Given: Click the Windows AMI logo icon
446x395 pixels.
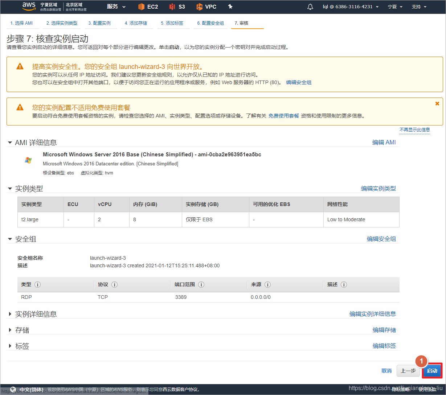Looking at the screenshot, I should coord(28,160).
